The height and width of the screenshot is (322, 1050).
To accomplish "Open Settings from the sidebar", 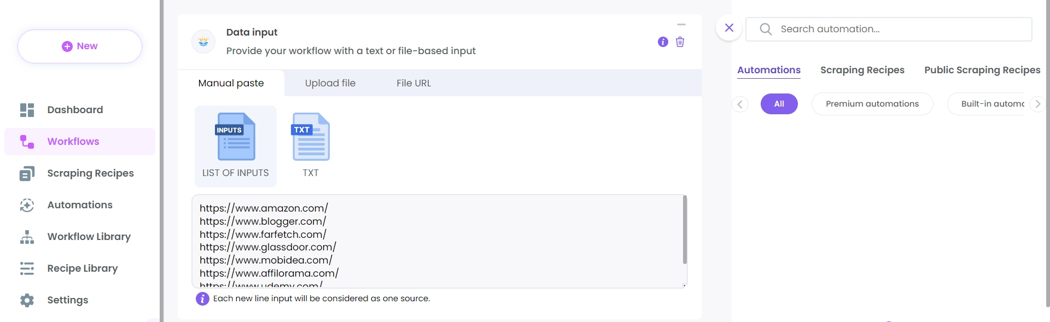I will click(67, 300).
